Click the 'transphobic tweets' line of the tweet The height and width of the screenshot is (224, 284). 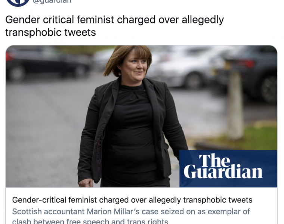click(50, 32)
